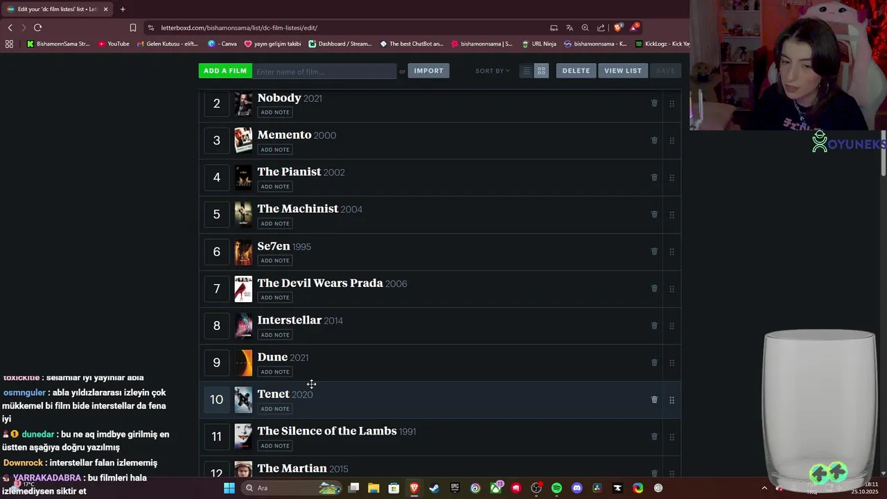The width and height of the screenshot is (887, 499).
Task: Click the reorder grip on the Interstellar row
Action: pyautogui.click(x=671, y=325)
